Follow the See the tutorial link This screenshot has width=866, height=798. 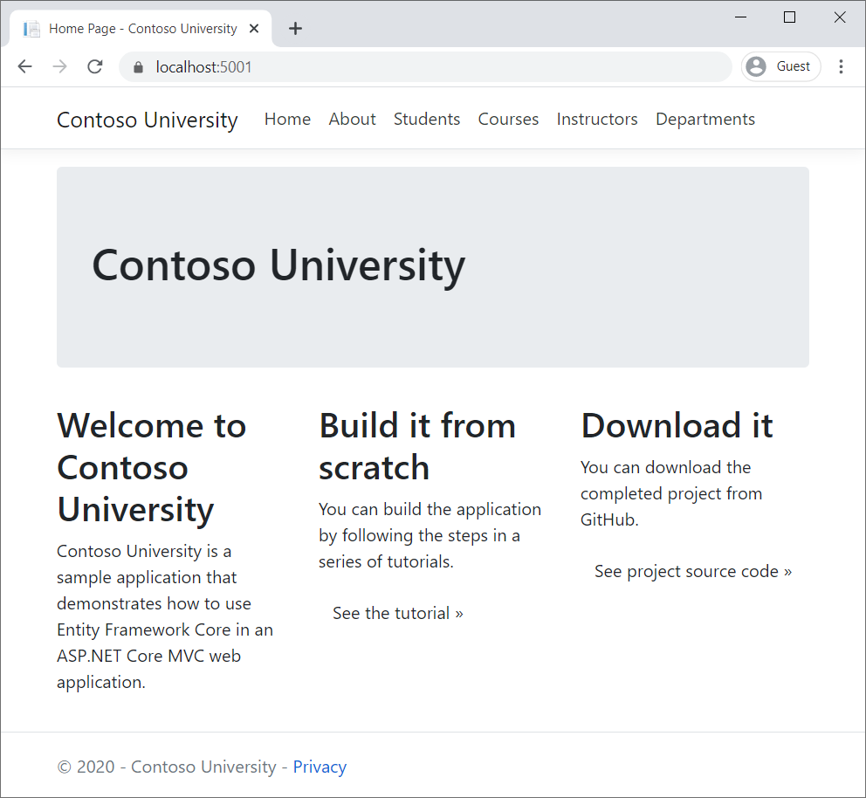pyautogui.click(x=397, y=612)
